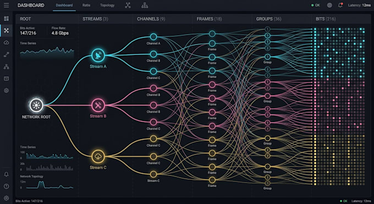Select the hierarchy tree view icon in top bar
The height and width of the screenshot is (204, 374).
tap(145, 5)
